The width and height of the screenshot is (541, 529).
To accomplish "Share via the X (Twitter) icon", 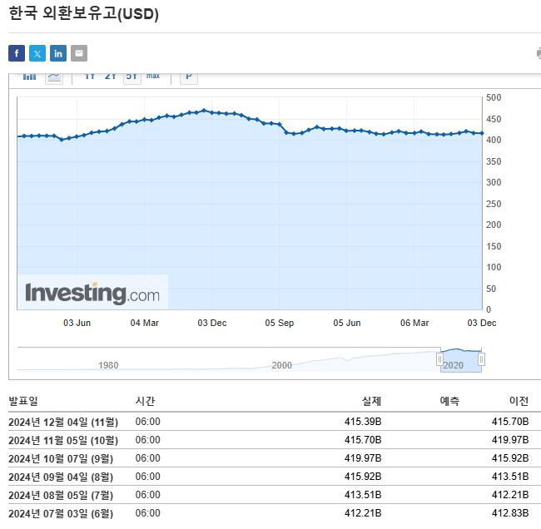I will (x=37, y=54).
